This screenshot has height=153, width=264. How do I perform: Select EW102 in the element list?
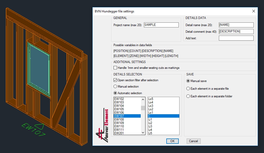[127, 99]
